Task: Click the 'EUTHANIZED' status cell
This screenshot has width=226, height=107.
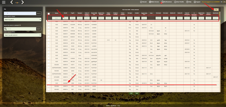Action: pyautogui.click(x=56, y=77)
